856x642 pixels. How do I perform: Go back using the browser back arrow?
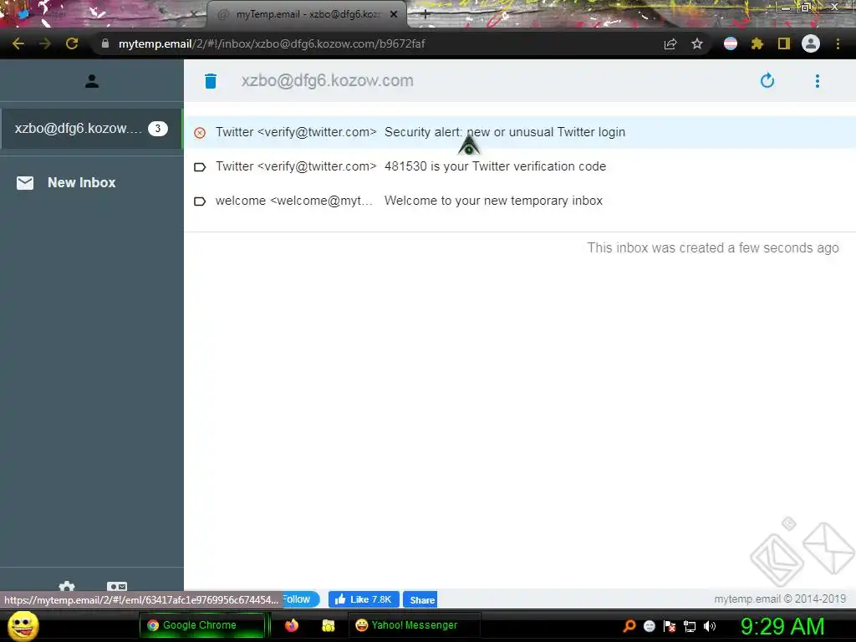(x=18, y=43)
